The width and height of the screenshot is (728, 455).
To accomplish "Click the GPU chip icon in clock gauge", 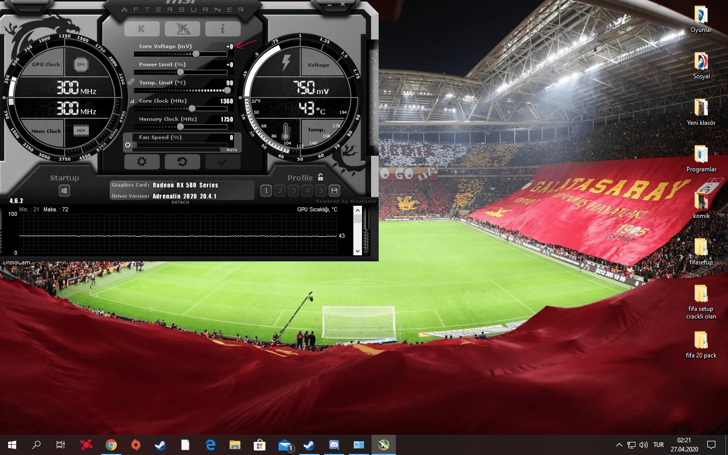I will (81, 64).
